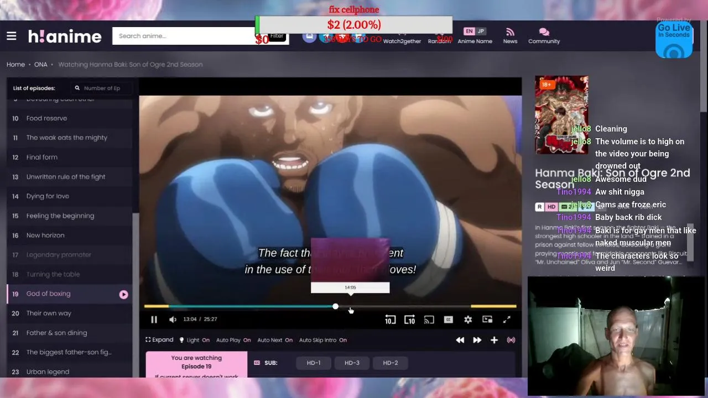Click the Filter button
The height and width of the screenshot is (398, 708).
[277, 36]
